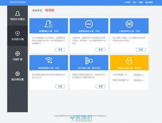Click 管理 button on 防蹭网防火墙 card

click(x=60, y=50)
